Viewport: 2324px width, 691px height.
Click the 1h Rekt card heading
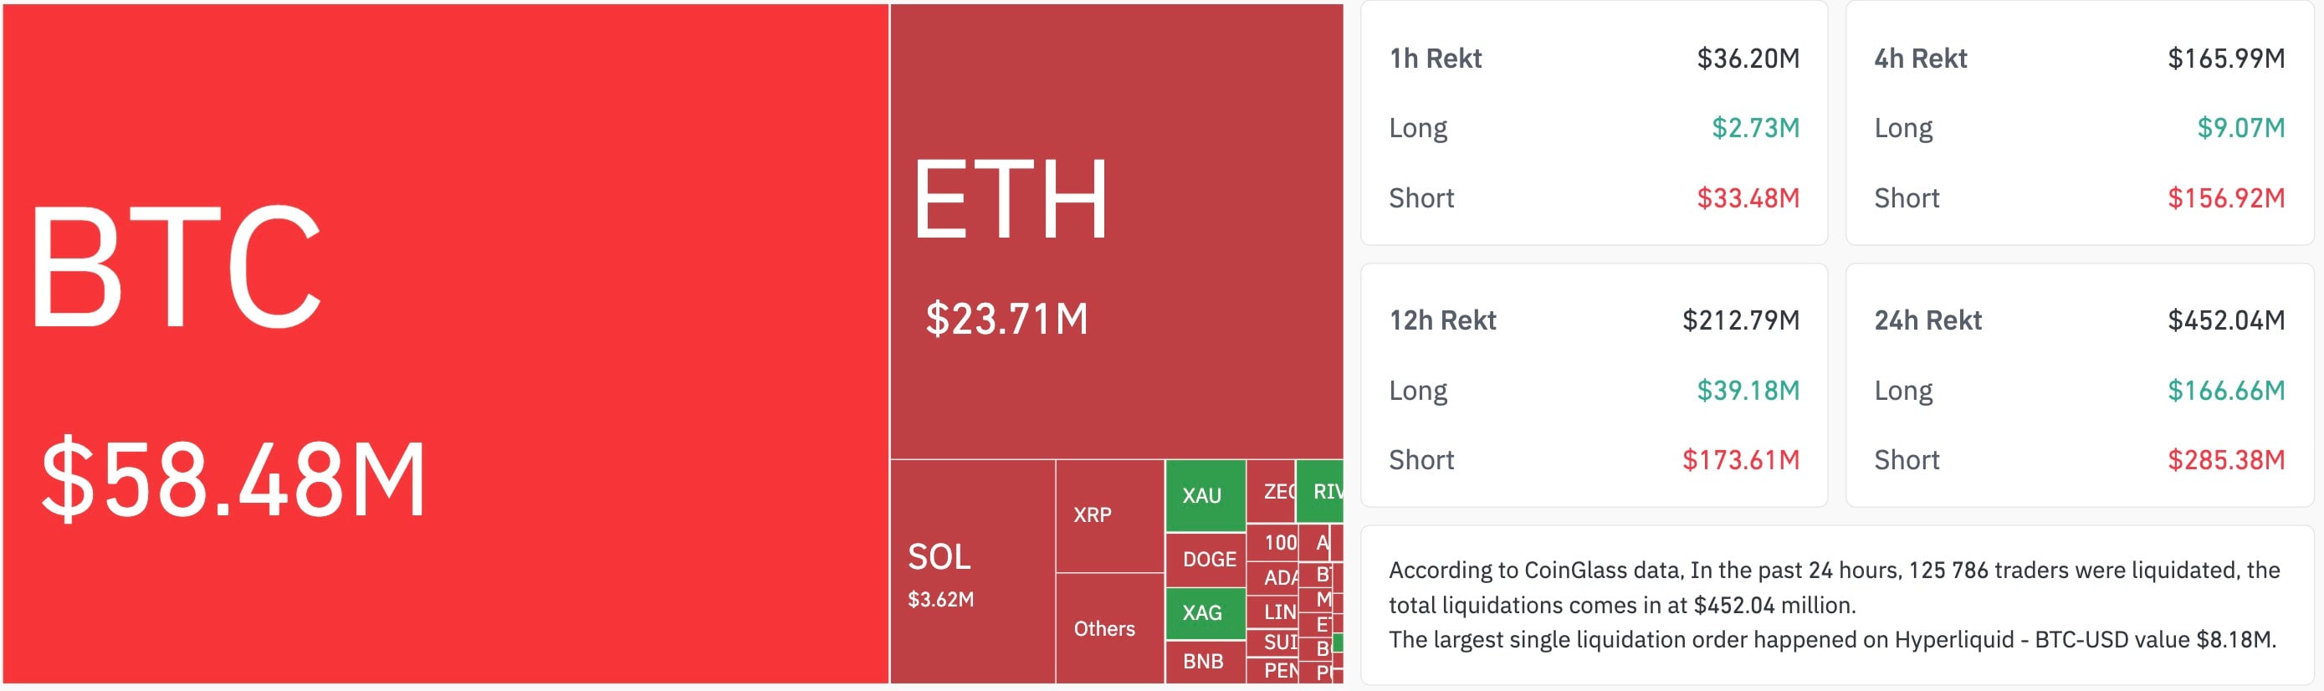tap(1436, 59)
